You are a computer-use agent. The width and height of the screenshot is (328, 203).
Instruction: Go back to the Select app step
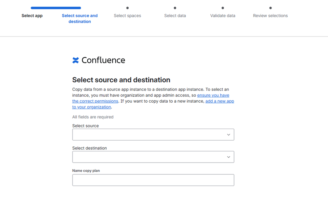click(32, 16)
